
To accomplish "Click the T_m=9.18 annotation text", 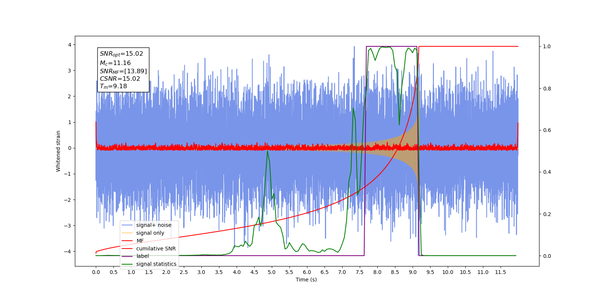I will pos(113,86).
